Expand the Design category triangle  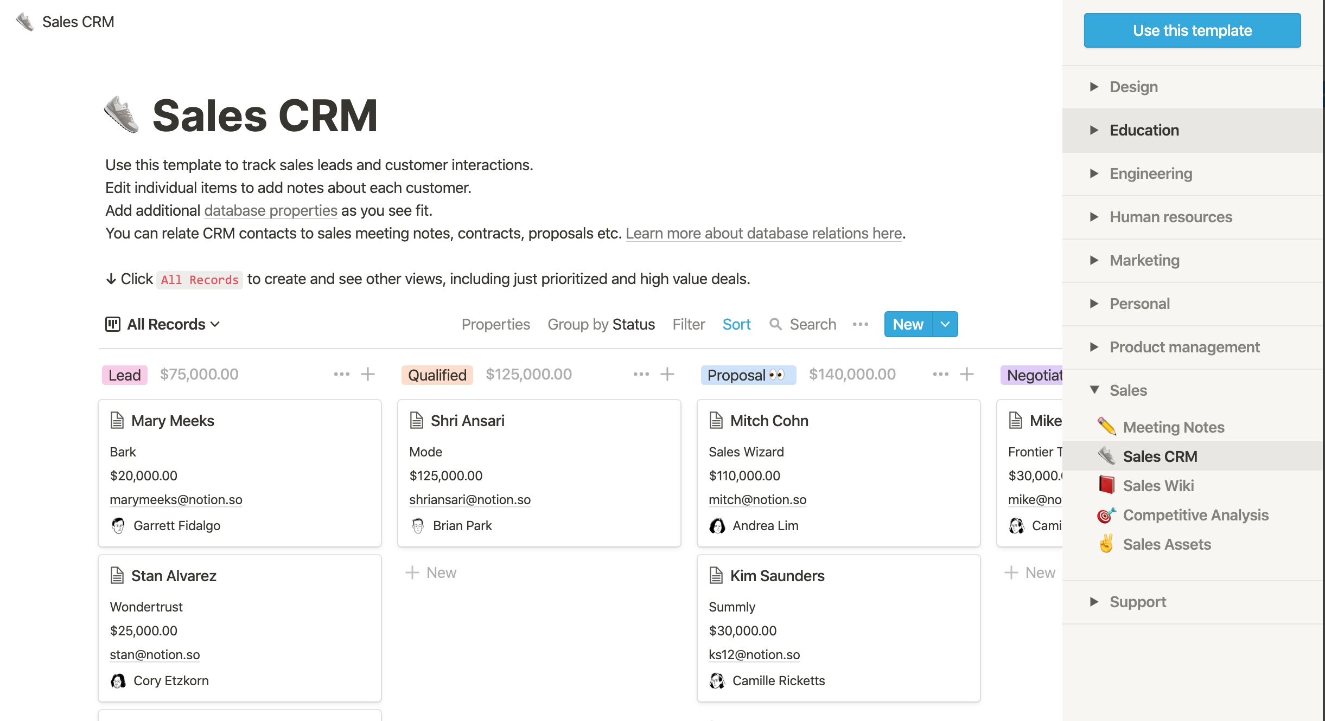(1094, 87)
